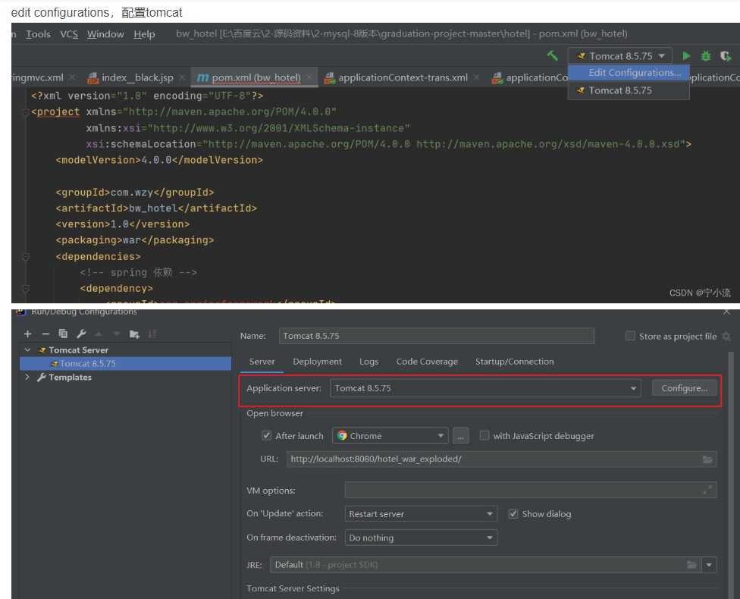This screenshot has width=740, height=599.
Task: Switch to the Deployment tab
Action: click(317, 362)
